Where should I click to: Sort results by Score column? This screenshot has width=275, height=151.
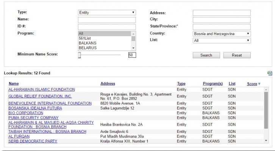tap(252, 84)
